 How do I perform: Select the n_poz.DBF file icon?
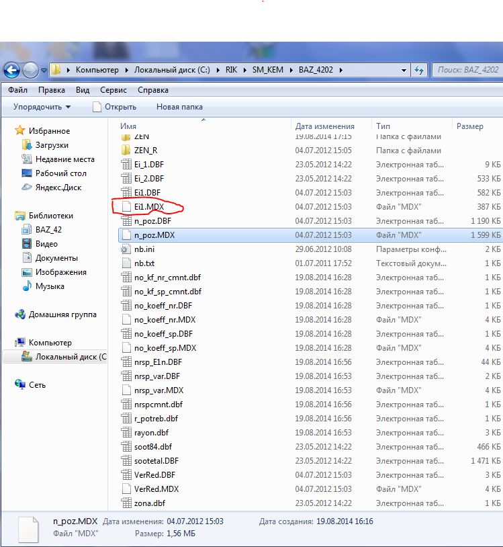(126, 221)
